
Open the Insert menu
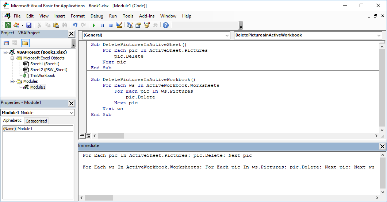pos(60,16)
